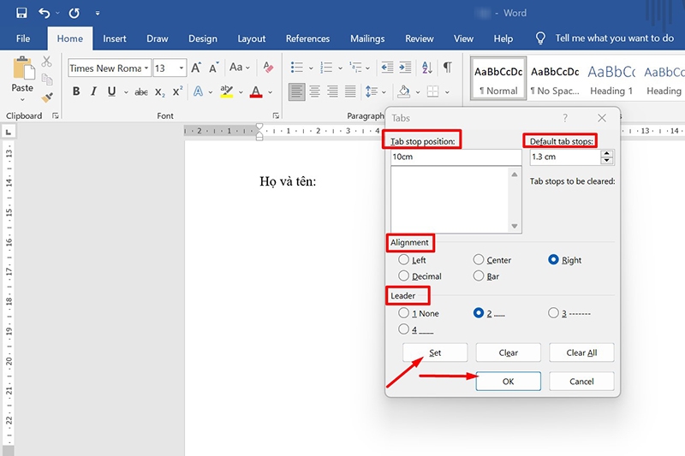Clear all formatting with eraser icon
This screenshot has width=685, height=456.
point(268,68)
